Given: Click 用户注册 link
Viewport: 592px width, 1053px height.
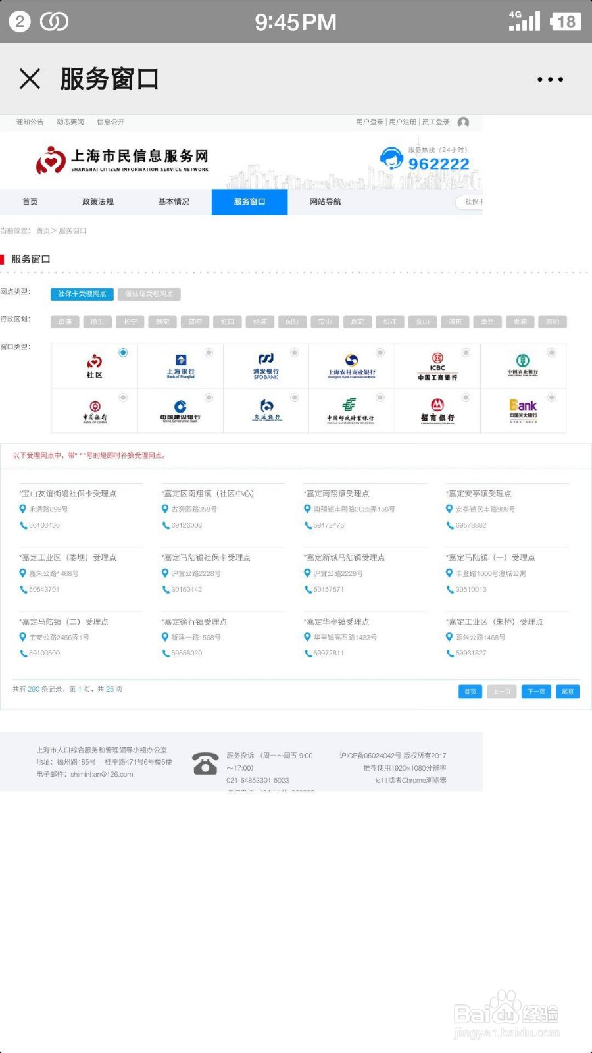Looking at the screenshot, I should (403, 122).
